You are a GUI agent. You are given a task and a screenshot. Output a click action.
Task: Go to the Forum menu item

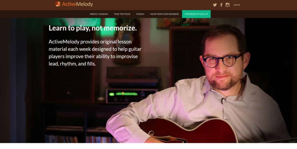[140, 14]
